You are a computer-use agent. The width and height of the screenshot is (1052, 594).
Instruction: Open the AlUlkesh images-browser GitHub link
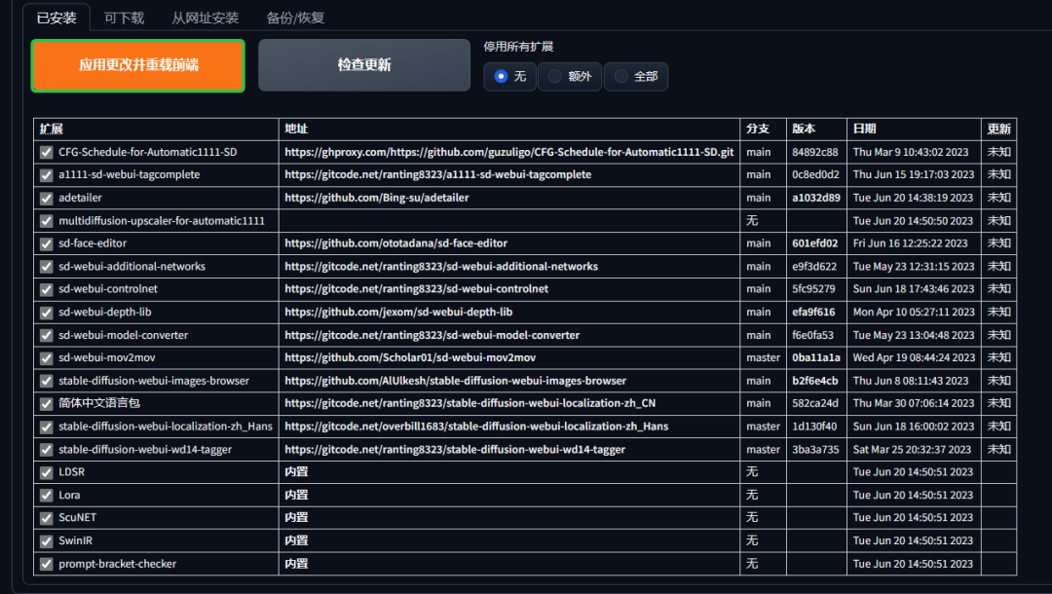[x=455, y=380]
